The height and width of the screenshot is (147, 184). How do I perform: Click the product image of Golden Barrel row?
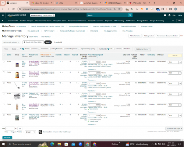click(17, 75)
